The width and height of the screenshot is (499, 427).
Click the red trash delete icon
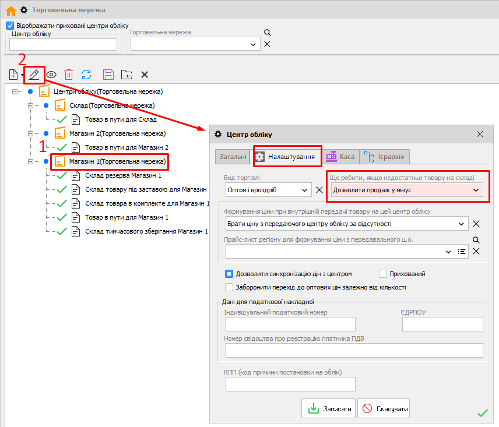pos(69,75)
